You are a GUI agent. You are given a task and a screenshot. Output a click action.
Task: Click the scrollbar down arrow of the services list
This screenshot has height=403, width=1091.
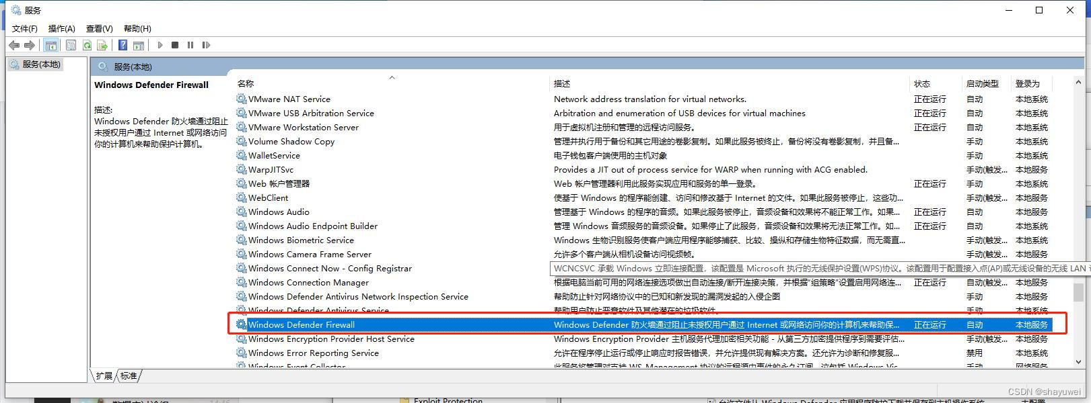point(1078,361)
